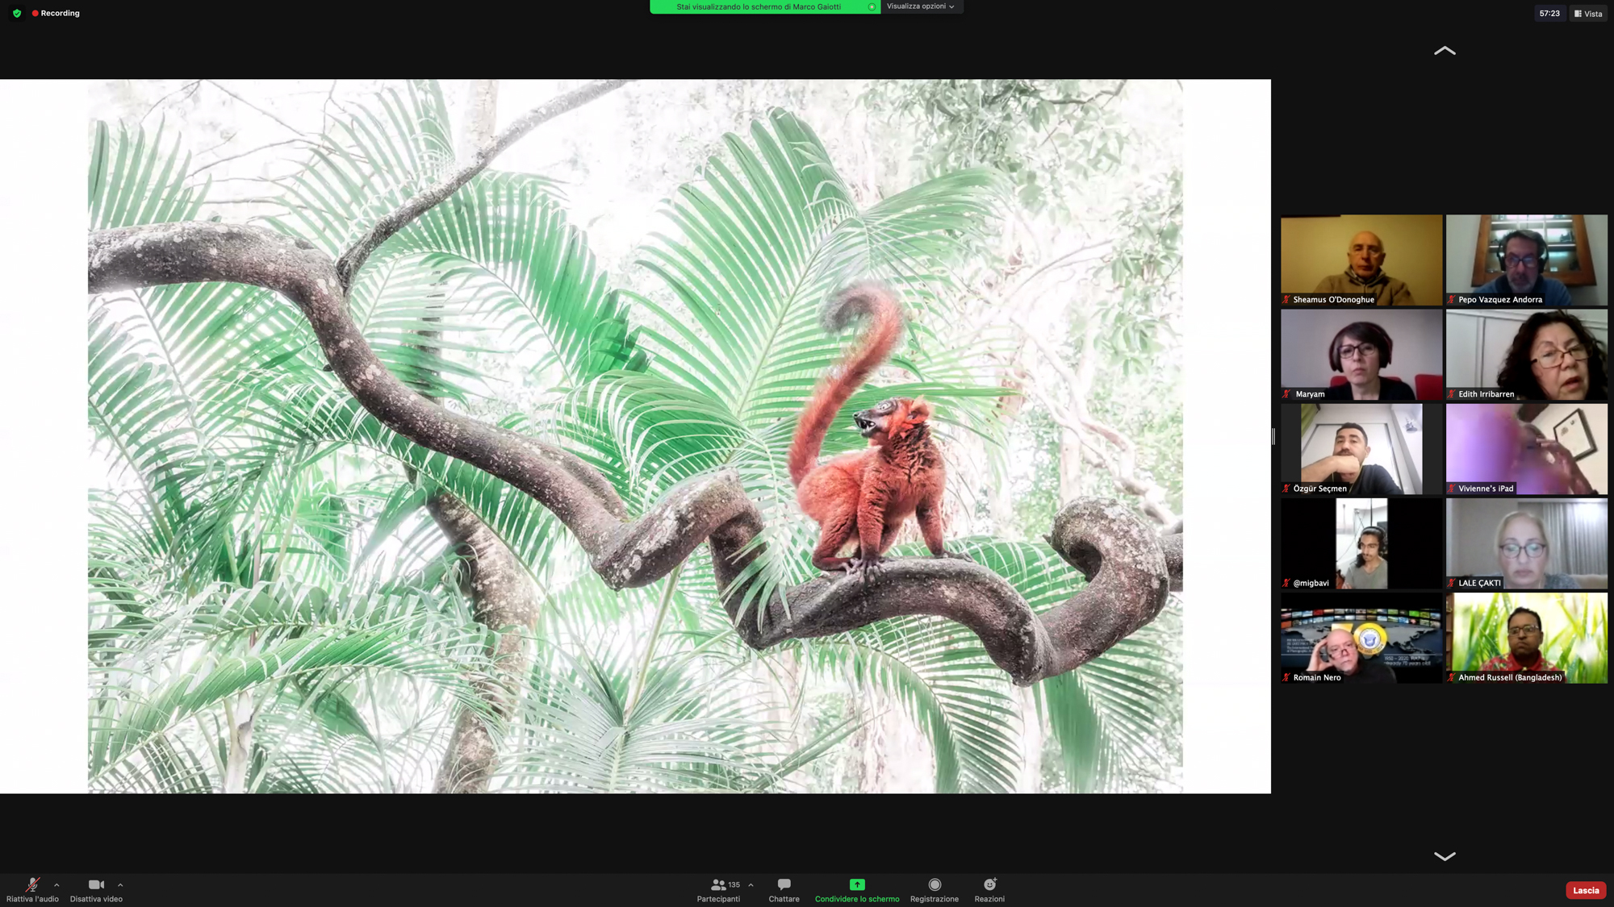This screenshot has width=1614, height=907.
Task: Open the Visualizza opzioni dropdown
Action: [x=921, y=6]
